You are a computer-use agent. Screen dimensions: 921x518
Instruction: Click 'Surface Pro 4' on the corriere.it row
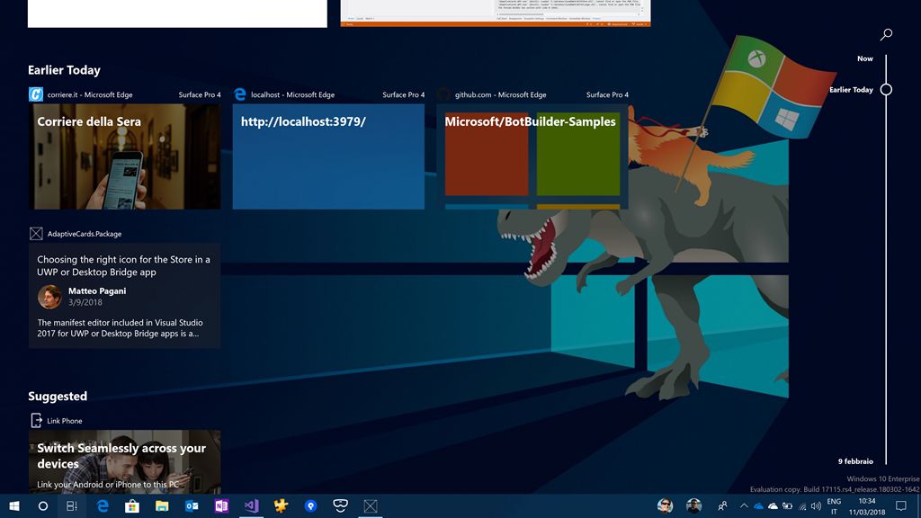[x=200, y=94]
